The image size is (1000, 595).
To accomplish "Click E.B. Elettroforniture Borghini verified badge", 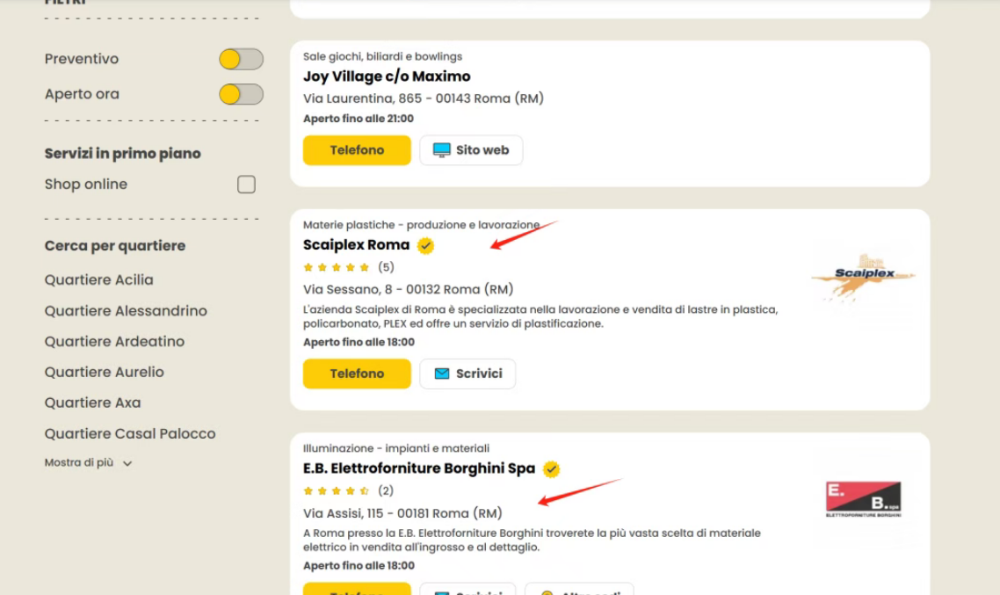I will pyautogui.click(x=551, y=469).
